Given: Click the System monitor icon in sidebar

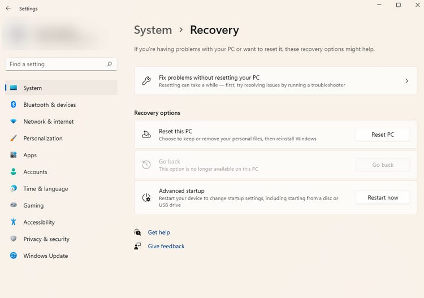Looking at the screenshot, I should coord(14,88).
